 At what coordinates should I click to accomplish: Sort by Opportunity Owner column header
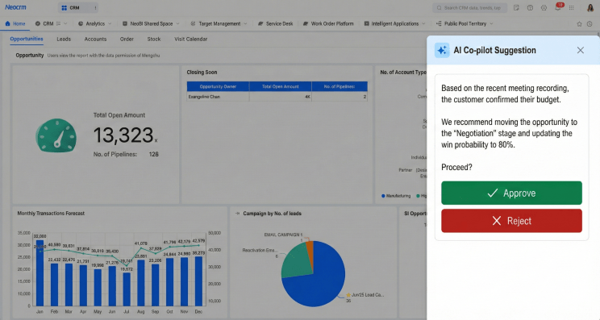click(x=218, y=86)
